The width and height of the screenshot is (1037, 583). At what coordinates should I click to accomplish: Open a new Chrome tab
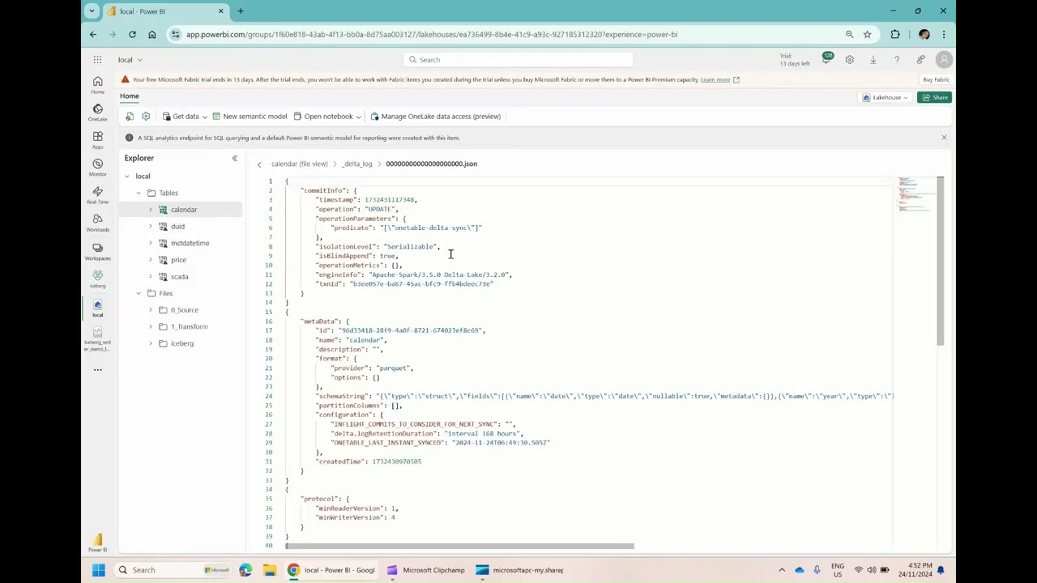point(241,11)
